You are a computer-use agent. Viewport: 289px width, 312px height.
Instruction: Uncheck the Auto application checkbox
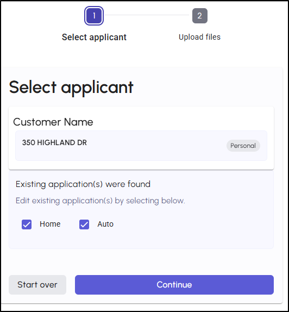84,224
